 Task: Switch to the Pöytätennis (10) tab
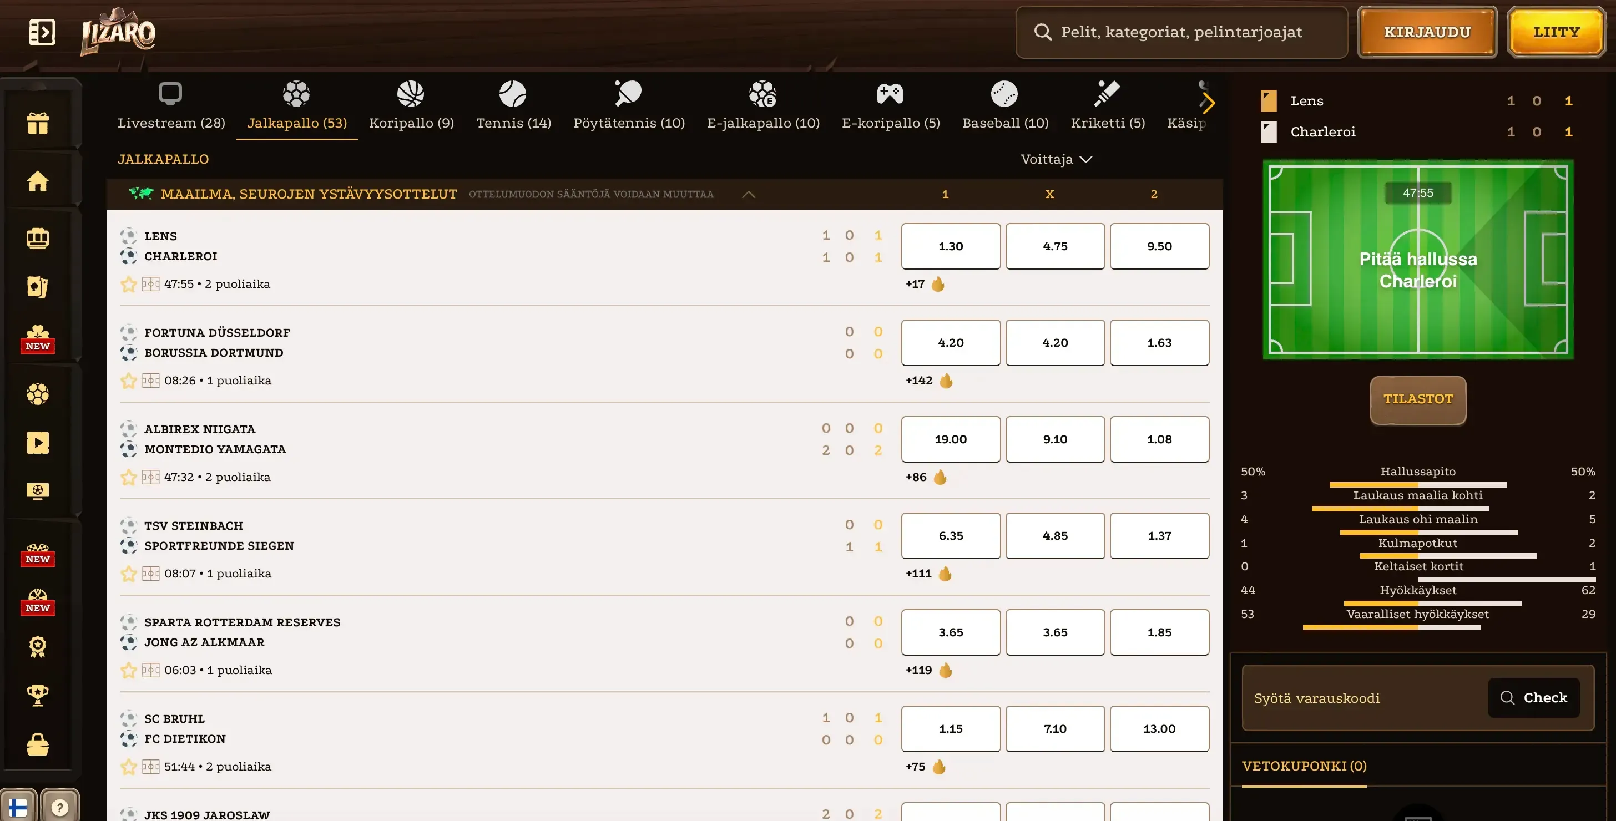coord(629,107)
